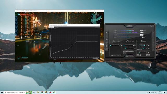This screenshot has height=94, width=167.
Task: Click the Fan Sync button
Action: pyautogui.click(x=148, y=55)
